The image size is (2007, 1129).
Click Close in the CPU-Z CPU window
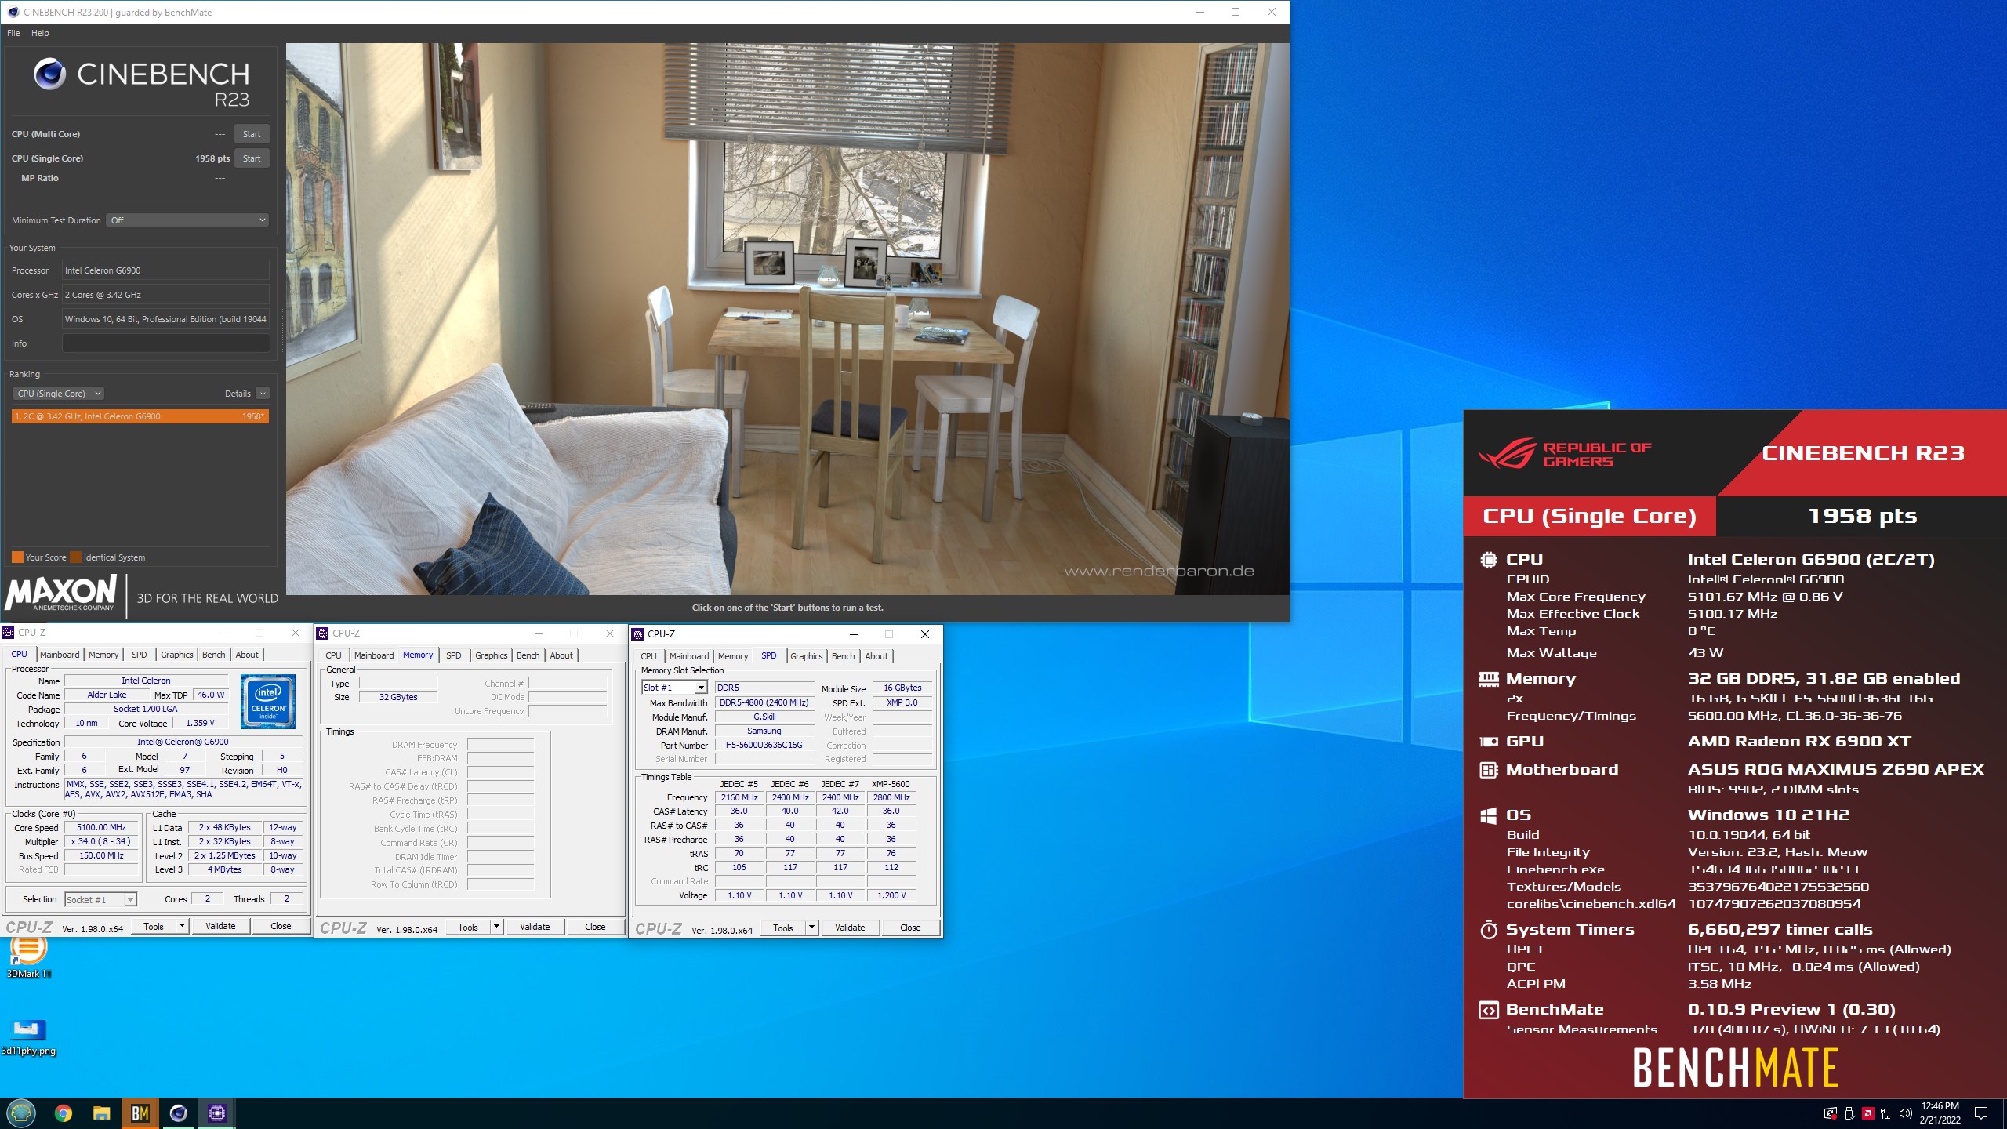point(281,926)
